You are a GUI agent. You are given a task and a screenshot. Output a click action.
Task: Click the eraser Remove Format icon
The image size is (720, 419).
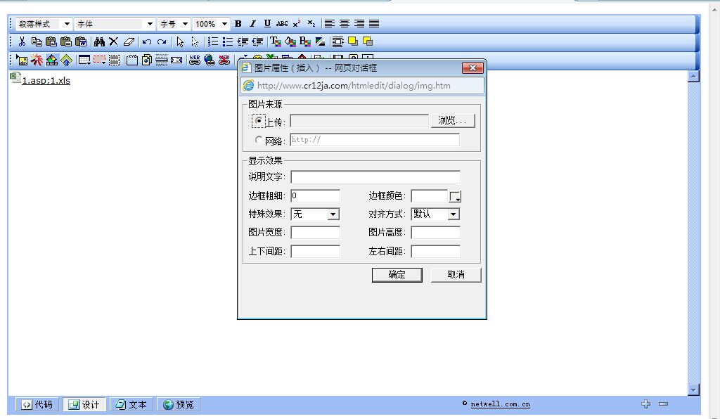129,41
